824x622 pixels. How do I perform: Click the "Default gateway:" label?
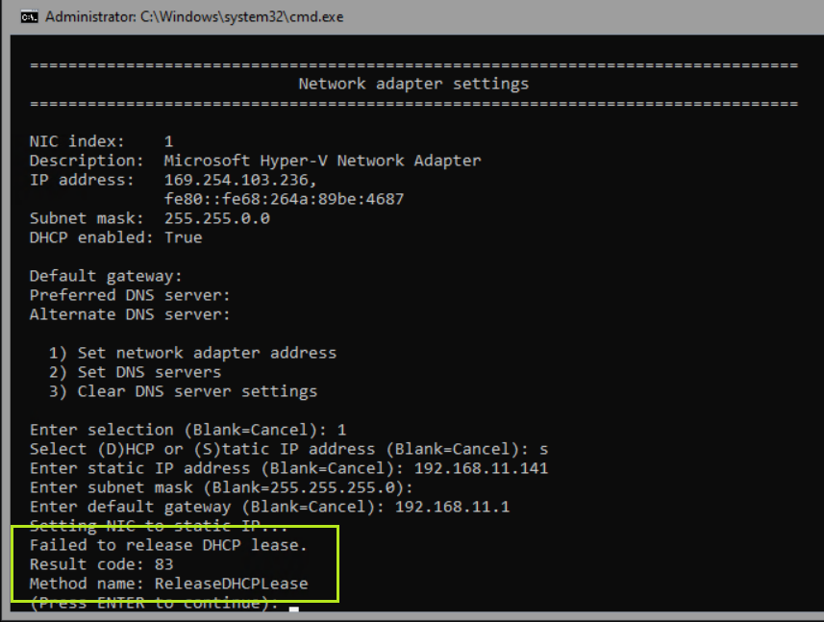click(x=106, y=276)
